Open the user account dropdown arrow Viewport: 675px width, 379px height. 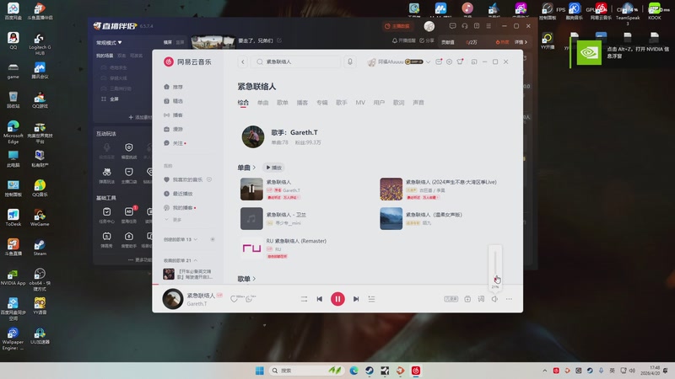(x=428, y=61)
